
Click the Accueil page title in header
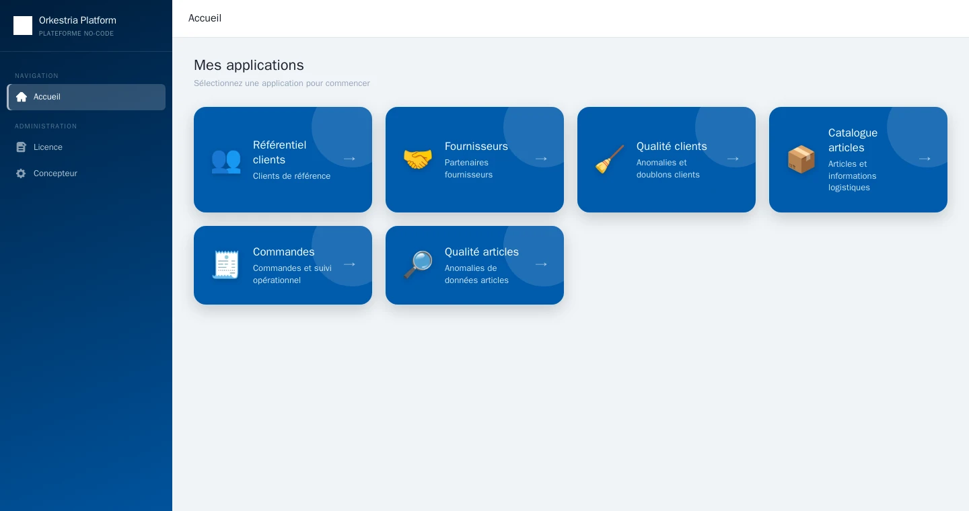[x=205, y=18]
